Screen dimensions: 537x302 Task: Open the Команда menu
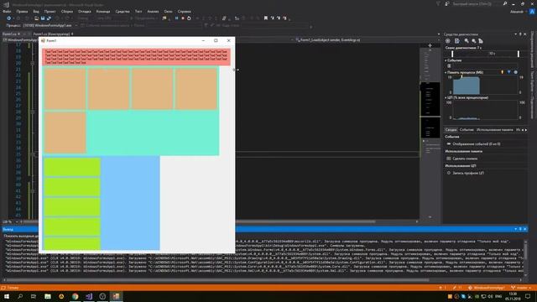(x=102, y=11)
